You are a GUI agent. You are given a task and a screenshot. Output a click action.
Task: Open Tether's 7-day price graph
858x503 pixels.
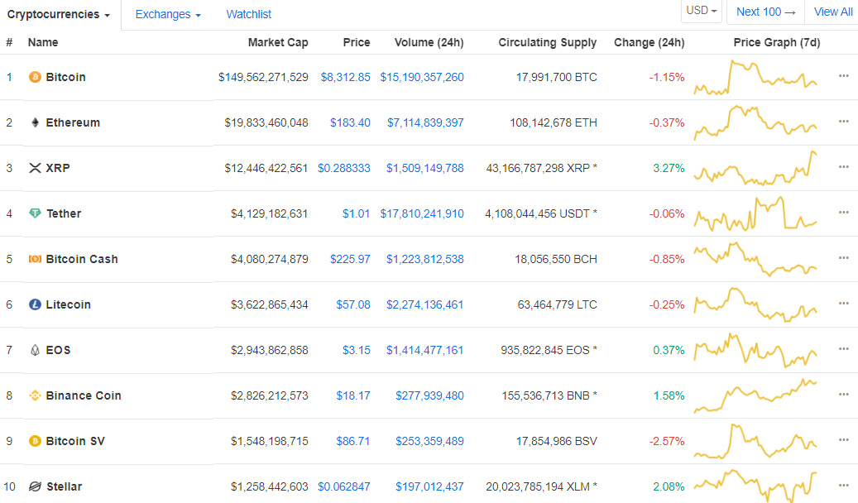pyautogui.click(x=755, y=213)
